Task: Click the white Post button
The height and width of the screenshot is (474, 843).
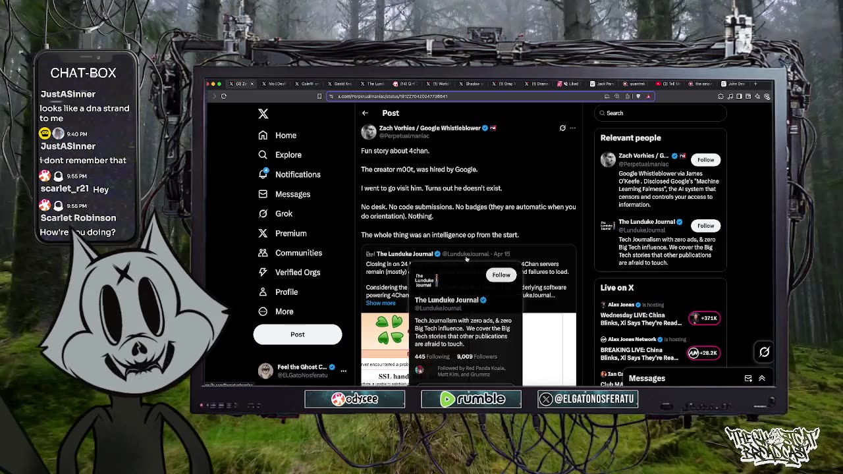Action: (298, 334)
